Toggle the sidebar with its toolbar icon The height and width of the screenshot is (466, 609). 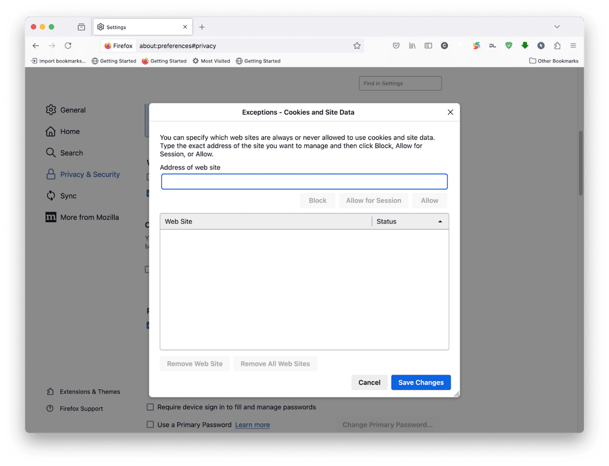(428, 46)
